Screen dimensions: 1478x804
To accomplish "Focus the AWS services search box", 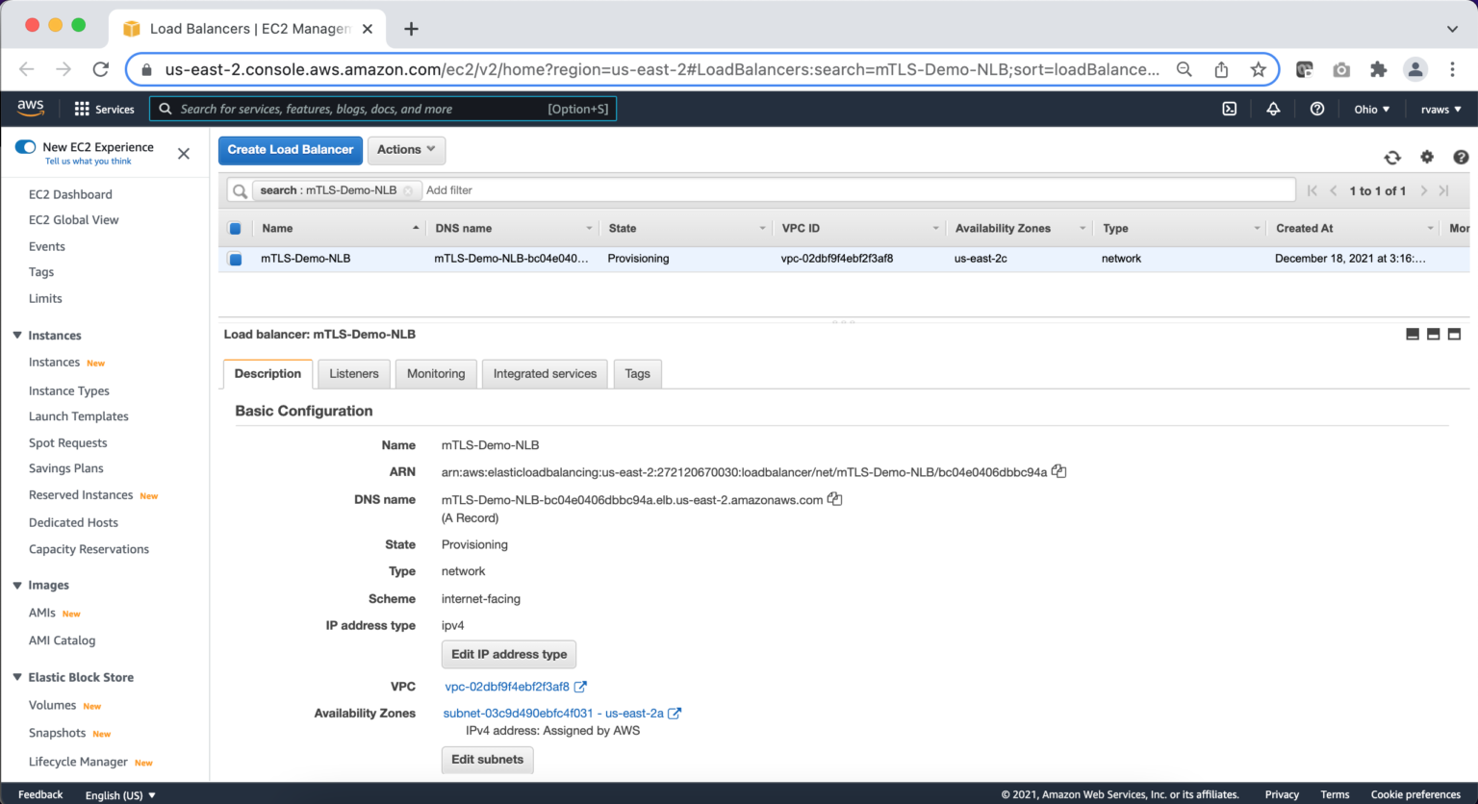I will tap(383, 109).
